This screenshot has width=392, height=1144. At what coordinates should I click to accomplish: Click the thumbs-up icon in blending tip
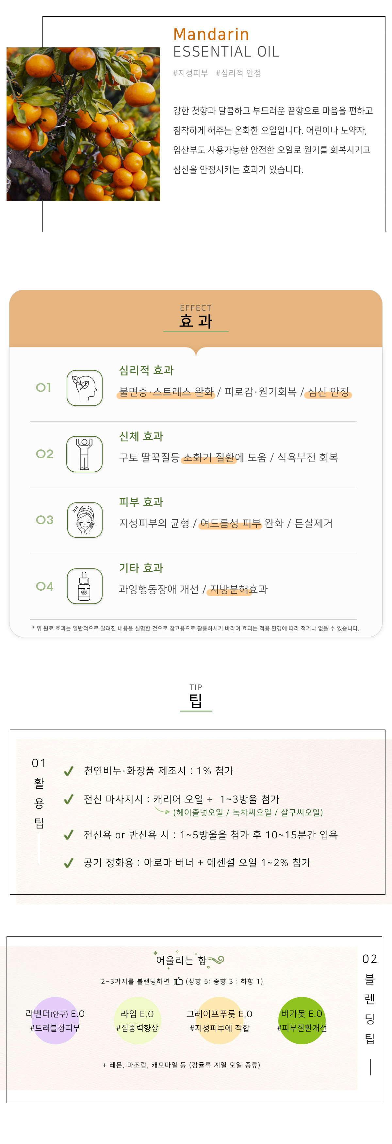tap(178, 981)
